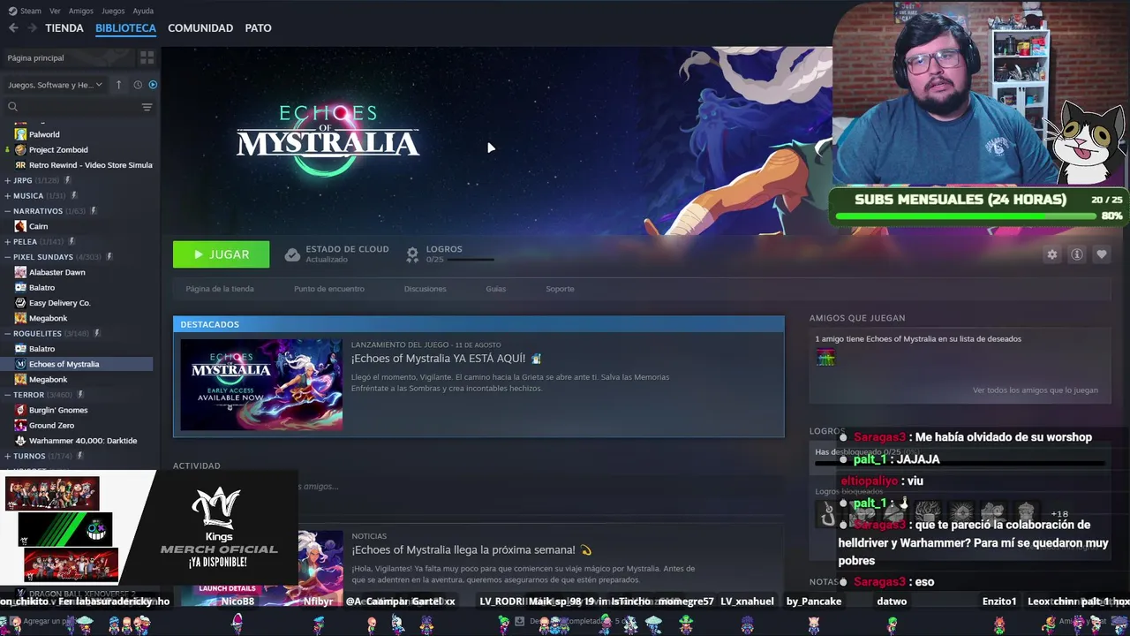
Task: Show game info with the i icon
Action: coord(1077,254)
